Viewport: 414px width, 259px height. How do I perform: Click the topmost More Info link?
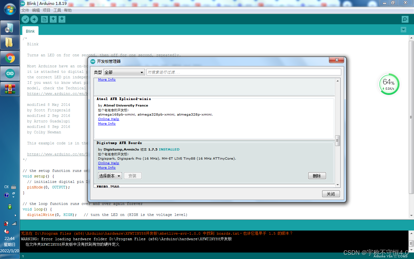(107, 80)
